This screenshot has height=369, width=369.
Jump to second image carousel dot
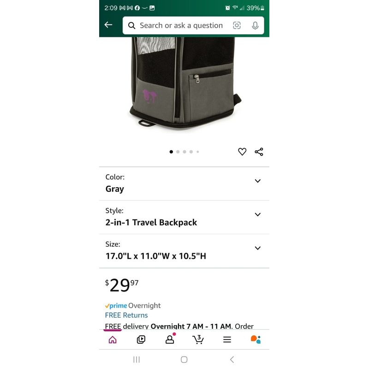pyautogui.click(x=178, y=152)
